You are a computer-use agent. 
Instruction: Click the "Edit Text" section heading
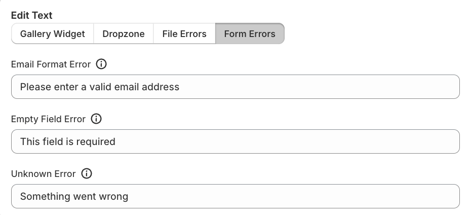[x=31, y=16]
